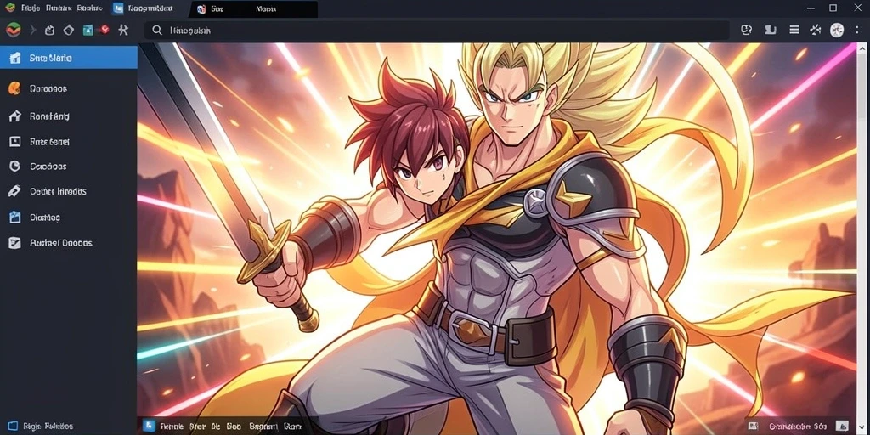Click the blue square outline icon at the sidebar bottom
The height and width of the screenshot is (435, 870).
click(x=14, y=427)
